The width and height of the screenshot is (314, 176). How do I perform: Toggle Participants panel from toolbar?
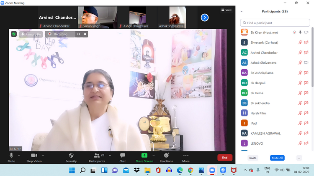coord(97,158)
